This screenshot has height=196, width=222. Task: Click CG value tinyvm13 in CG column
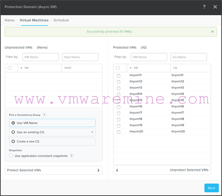(178, 87)
